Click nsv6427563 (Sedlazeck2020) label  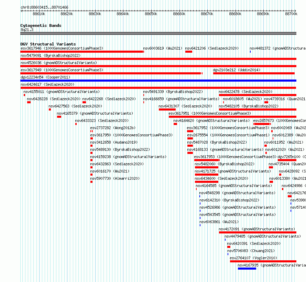pos(75,106)
